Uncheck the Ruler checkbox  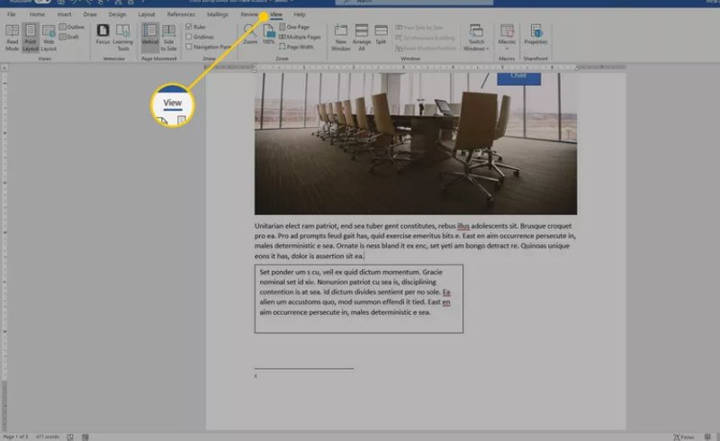[188, 27]
